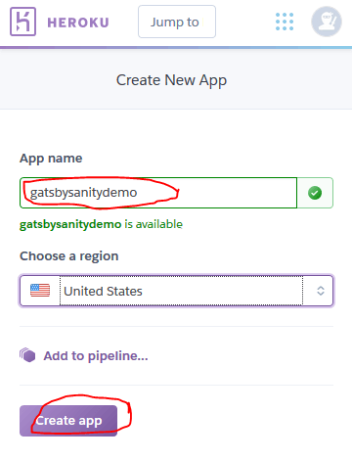
Task: Click the gatsbysanitydemo app name field
Action: [158, 193]
